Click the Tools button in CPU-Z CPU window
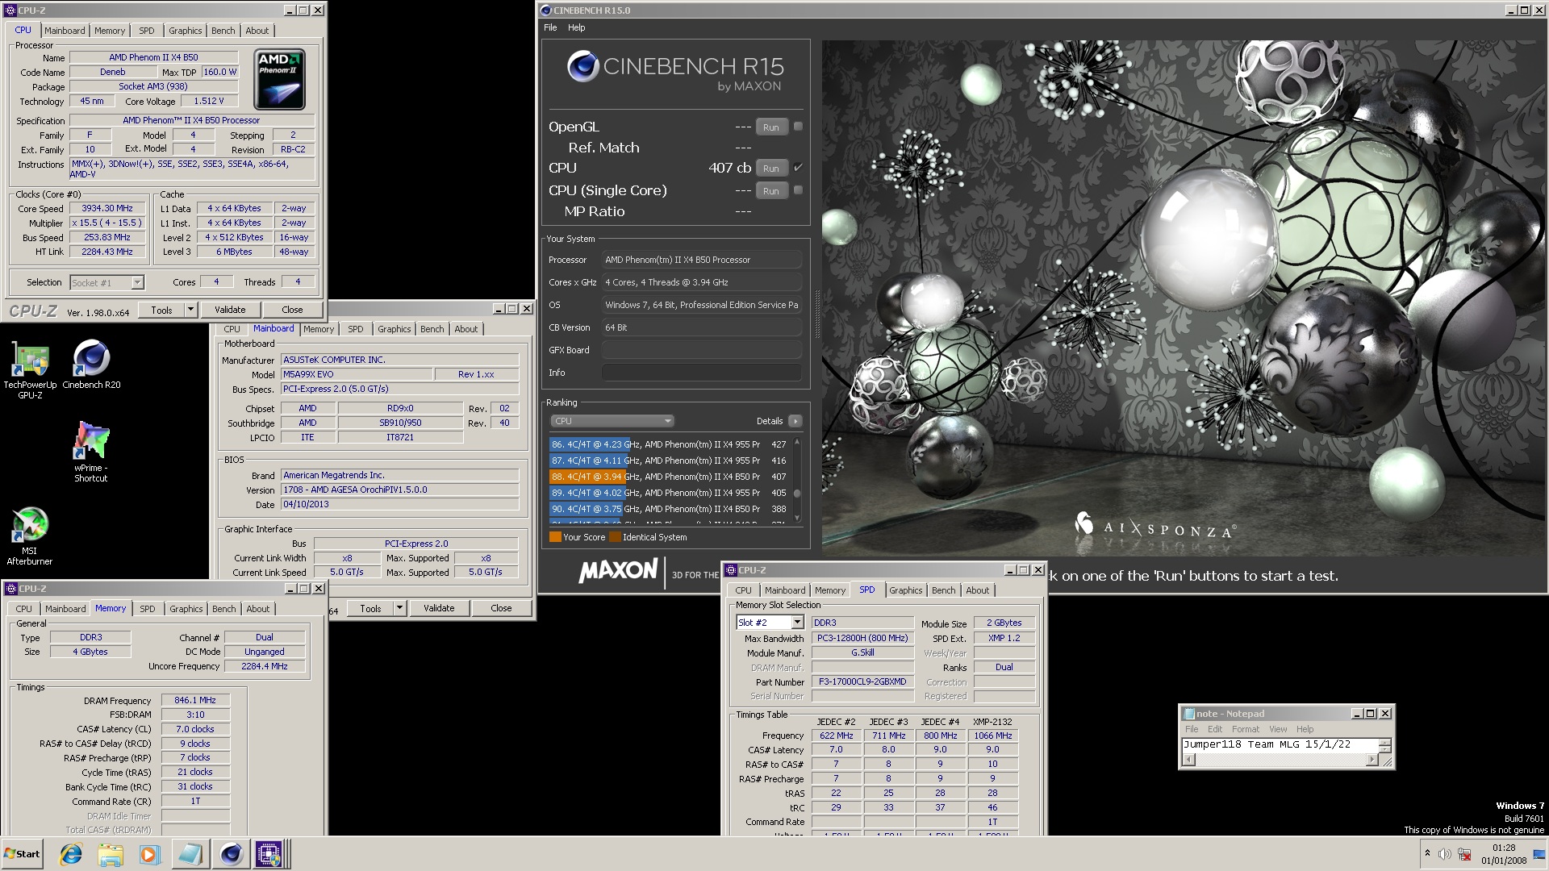This screenshot has width=1549, height=871. click(161, 310)
